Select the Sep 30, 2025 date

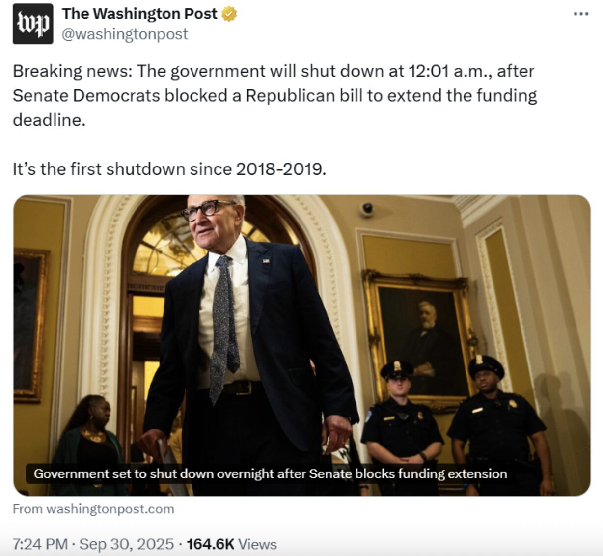pyautogui.click(x=126, y=544)
